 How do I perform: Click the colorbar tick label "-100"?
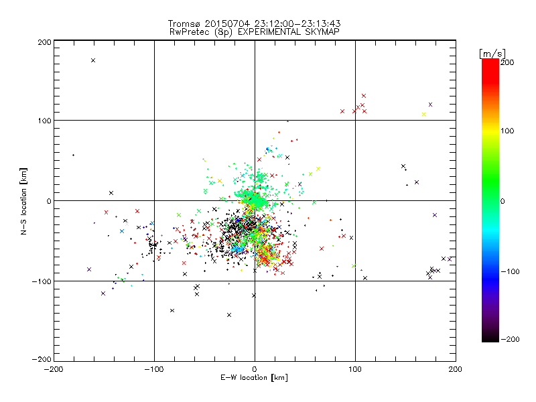point(510,271)
